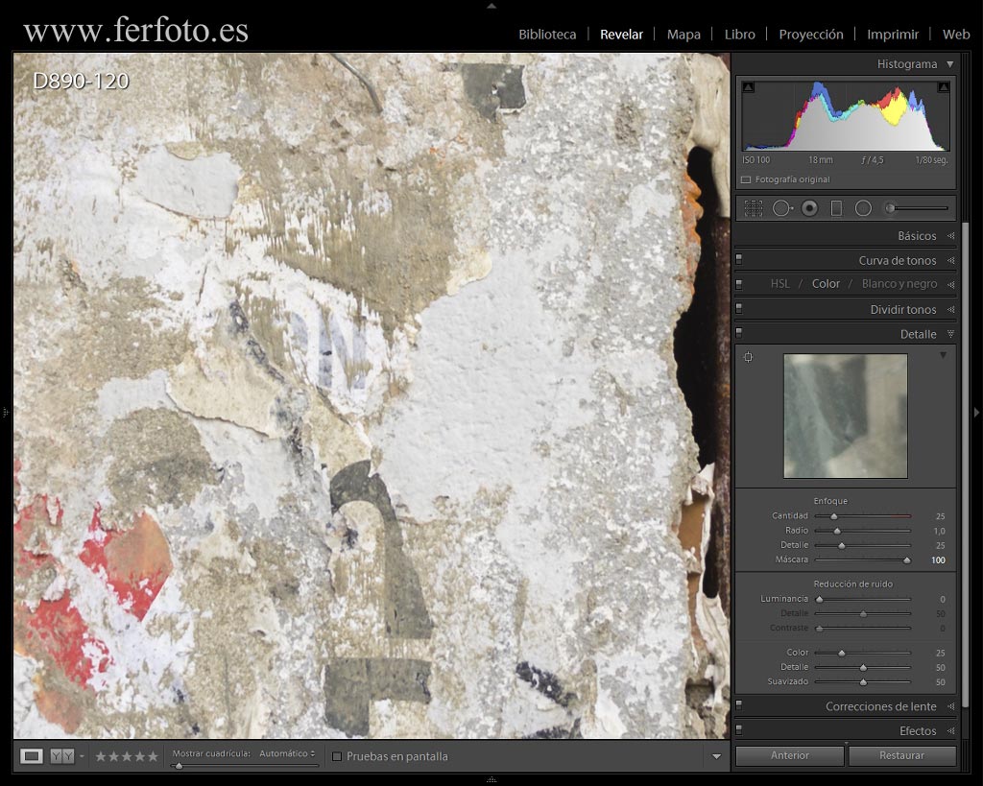The image size is (983, 786).
Task: Select the Crop overlay tool
Action: click(x=753, y=208)
